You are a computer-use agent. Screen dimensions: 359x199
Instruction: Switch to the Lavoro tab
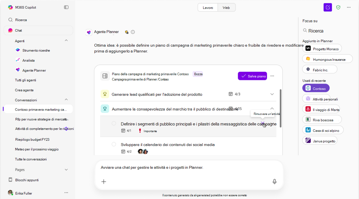click(x=208, y=7)
